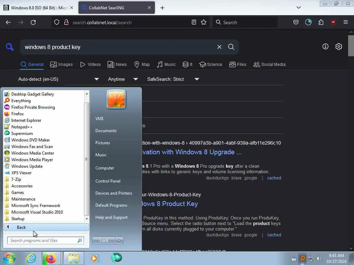354x265 pixels.
Task: Open a new tab with plus button
Action: pyautogui.click(x=162, y=8)
